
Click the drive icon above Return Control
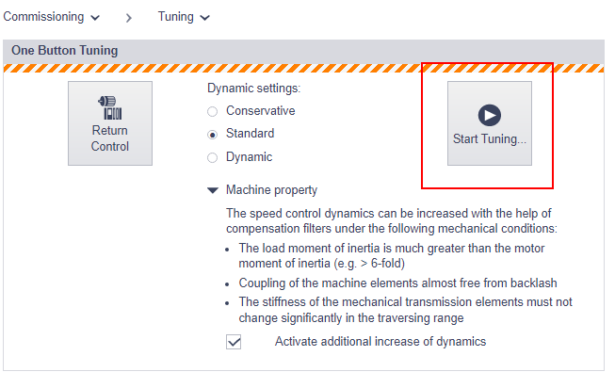[x=110, y=107]
